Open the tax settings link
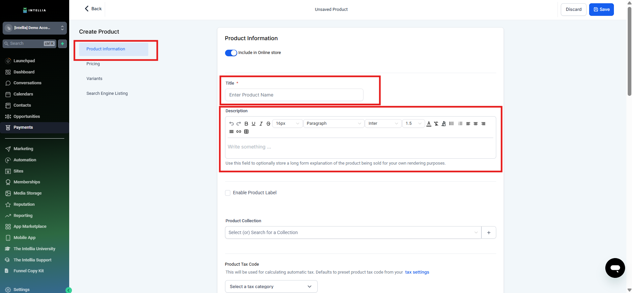The width and height of the screenshot is (632, 293). click(417, 272)
